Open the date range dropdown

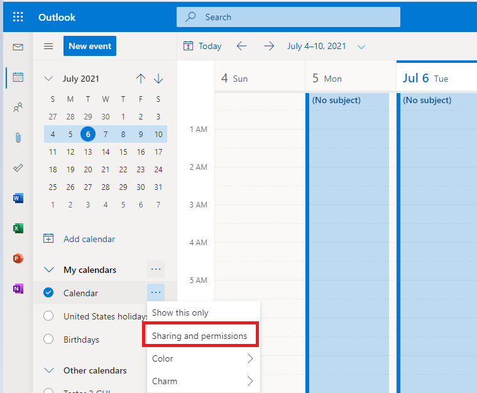coord(361,47)
